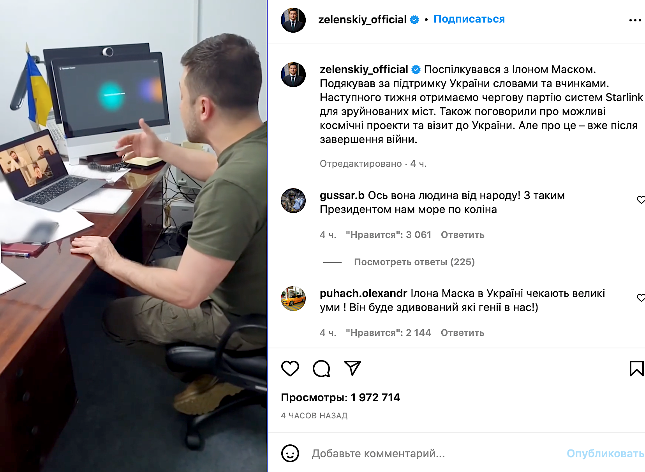Expand Посмотреть ответы (225) replies
The width and height of the screenshot is (645, 472).
414,262
